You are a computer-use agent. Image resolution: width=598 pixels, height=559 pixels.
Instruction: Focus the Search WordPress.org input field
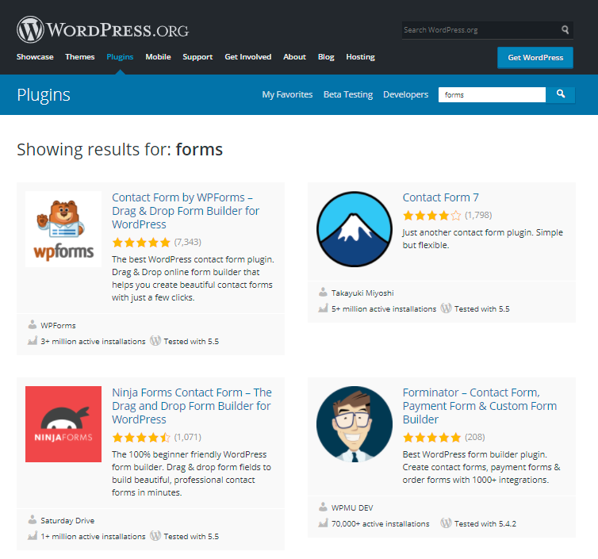coord(481,30)
